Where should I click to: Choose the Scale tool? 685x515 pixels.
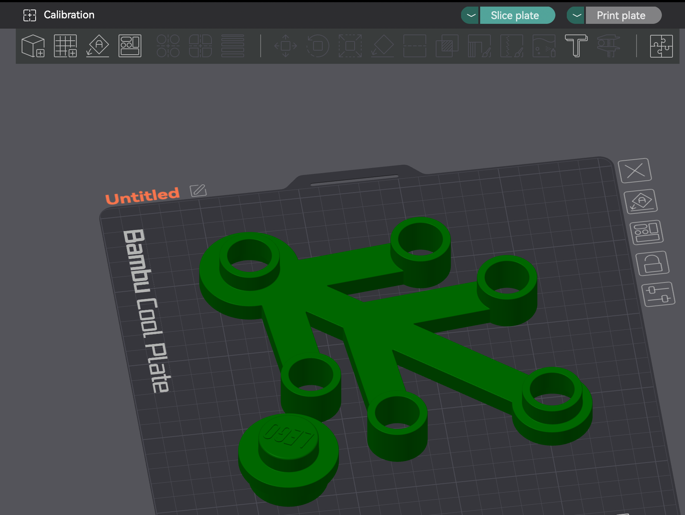[350, 46]
